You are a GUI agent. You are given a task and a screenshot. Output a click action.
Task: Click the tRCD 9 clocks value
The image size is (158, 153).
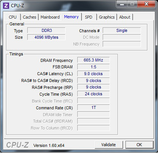coord(94,80)
